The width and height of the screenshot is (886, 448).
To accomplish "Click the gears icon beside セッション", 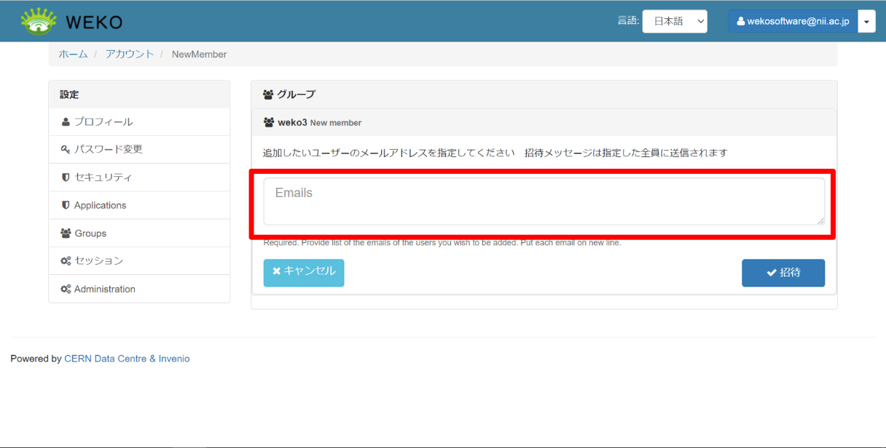I will [66, 261].
